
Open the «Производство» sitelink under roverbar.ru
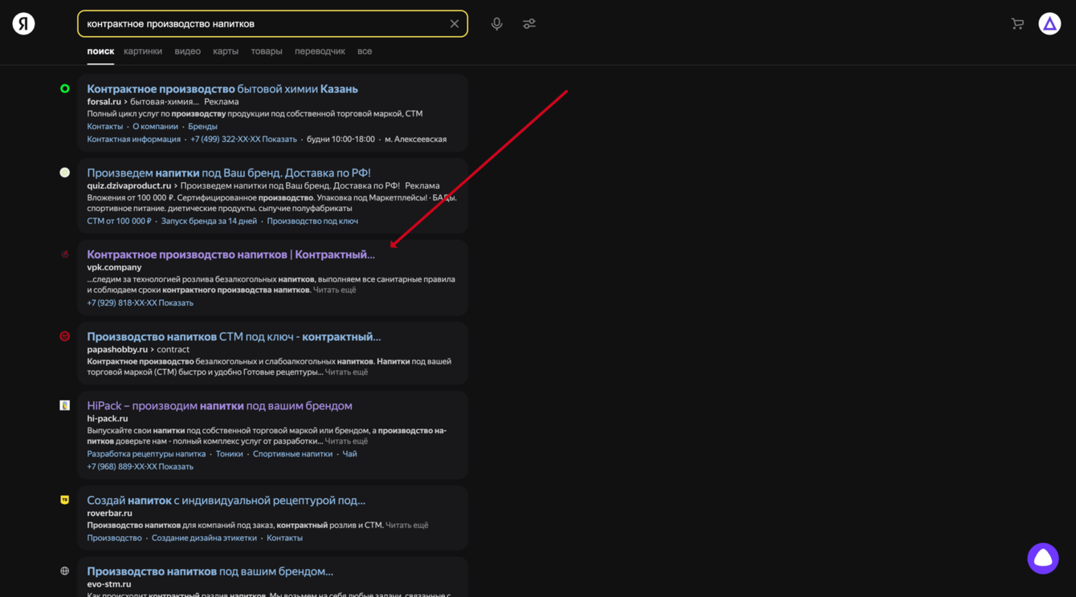pyautogui.click(x=114, y=538)
